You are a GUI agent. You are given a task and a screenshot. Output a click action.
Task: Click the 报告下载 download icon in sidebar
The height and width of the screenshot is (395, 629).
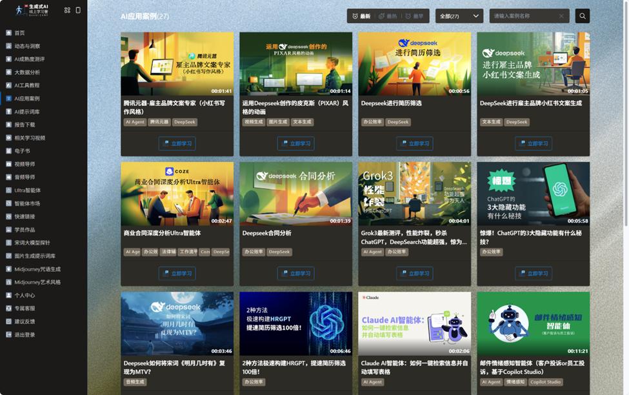point(8,125)
